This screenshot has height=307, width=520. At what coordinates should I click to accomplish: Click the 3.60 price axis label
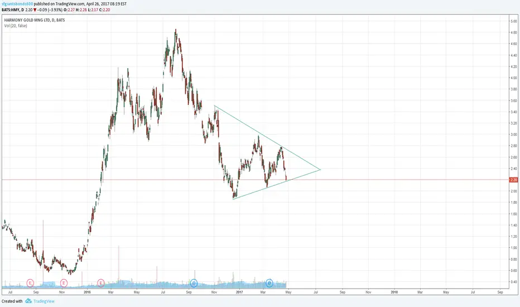(514, 100)
